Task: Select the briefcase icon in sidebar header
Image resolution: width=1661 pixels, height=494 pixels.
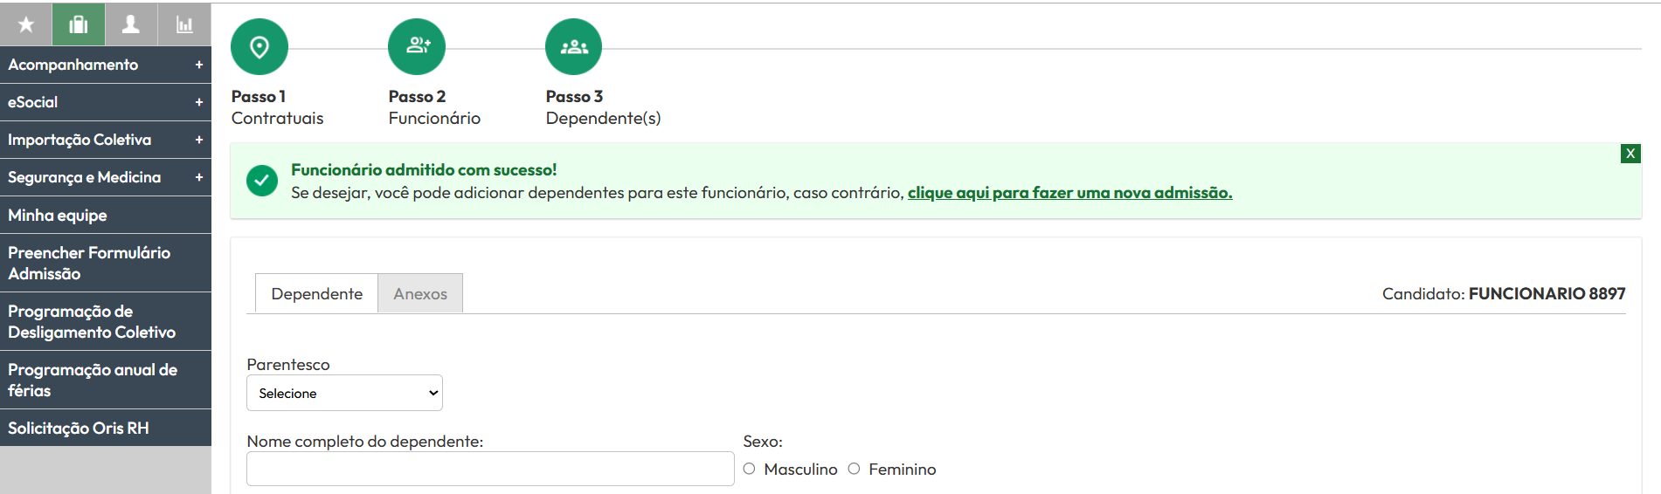Action: tap(79, 24)
